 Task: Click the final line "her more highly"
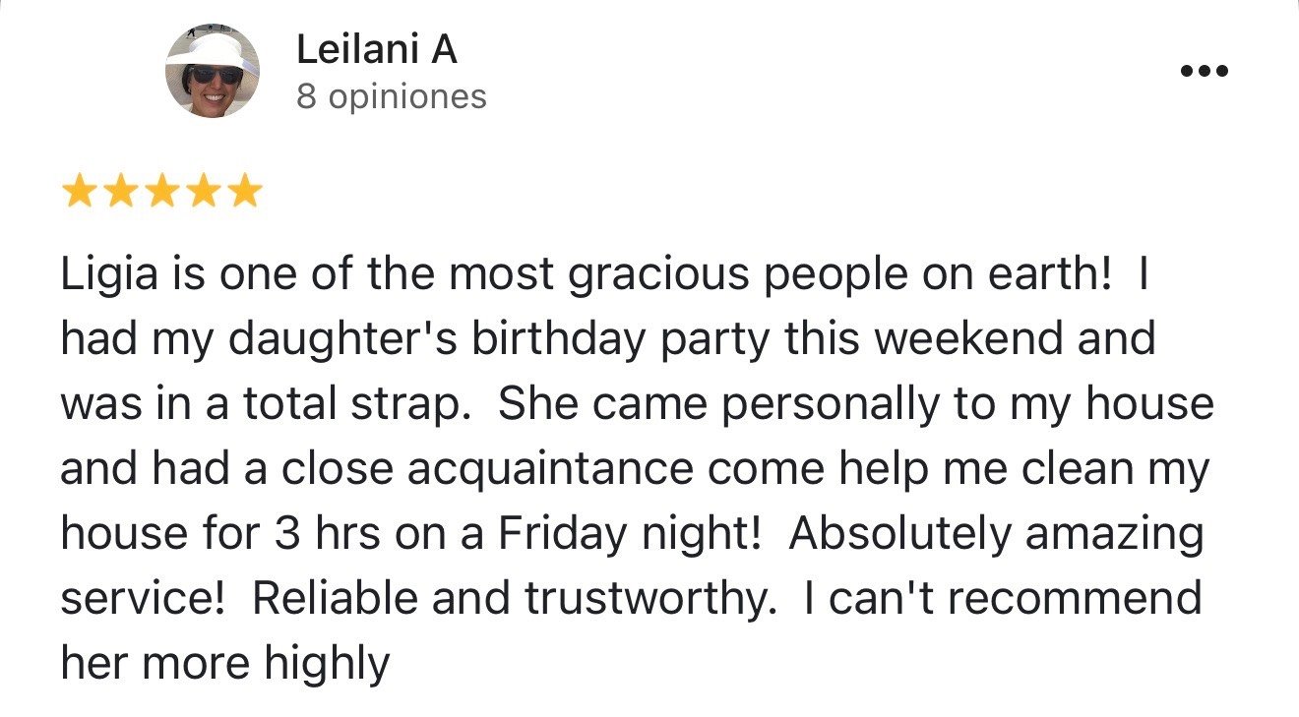click(225, 664)
